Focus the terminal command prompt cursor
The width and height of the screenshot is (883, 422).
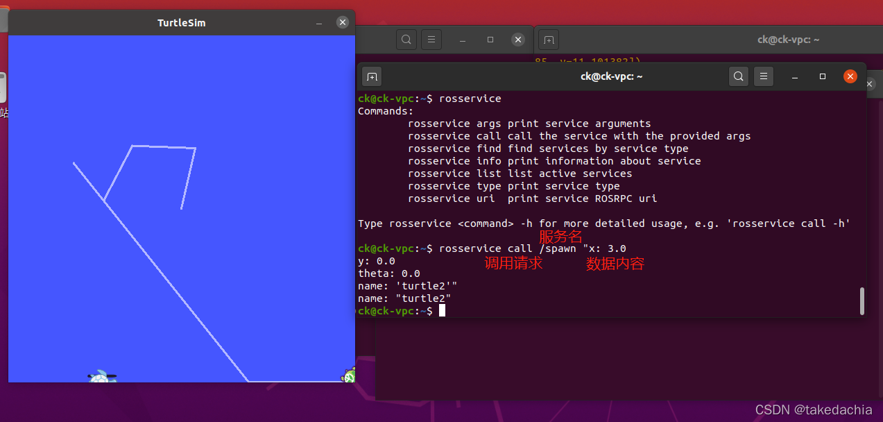[442, 311]
